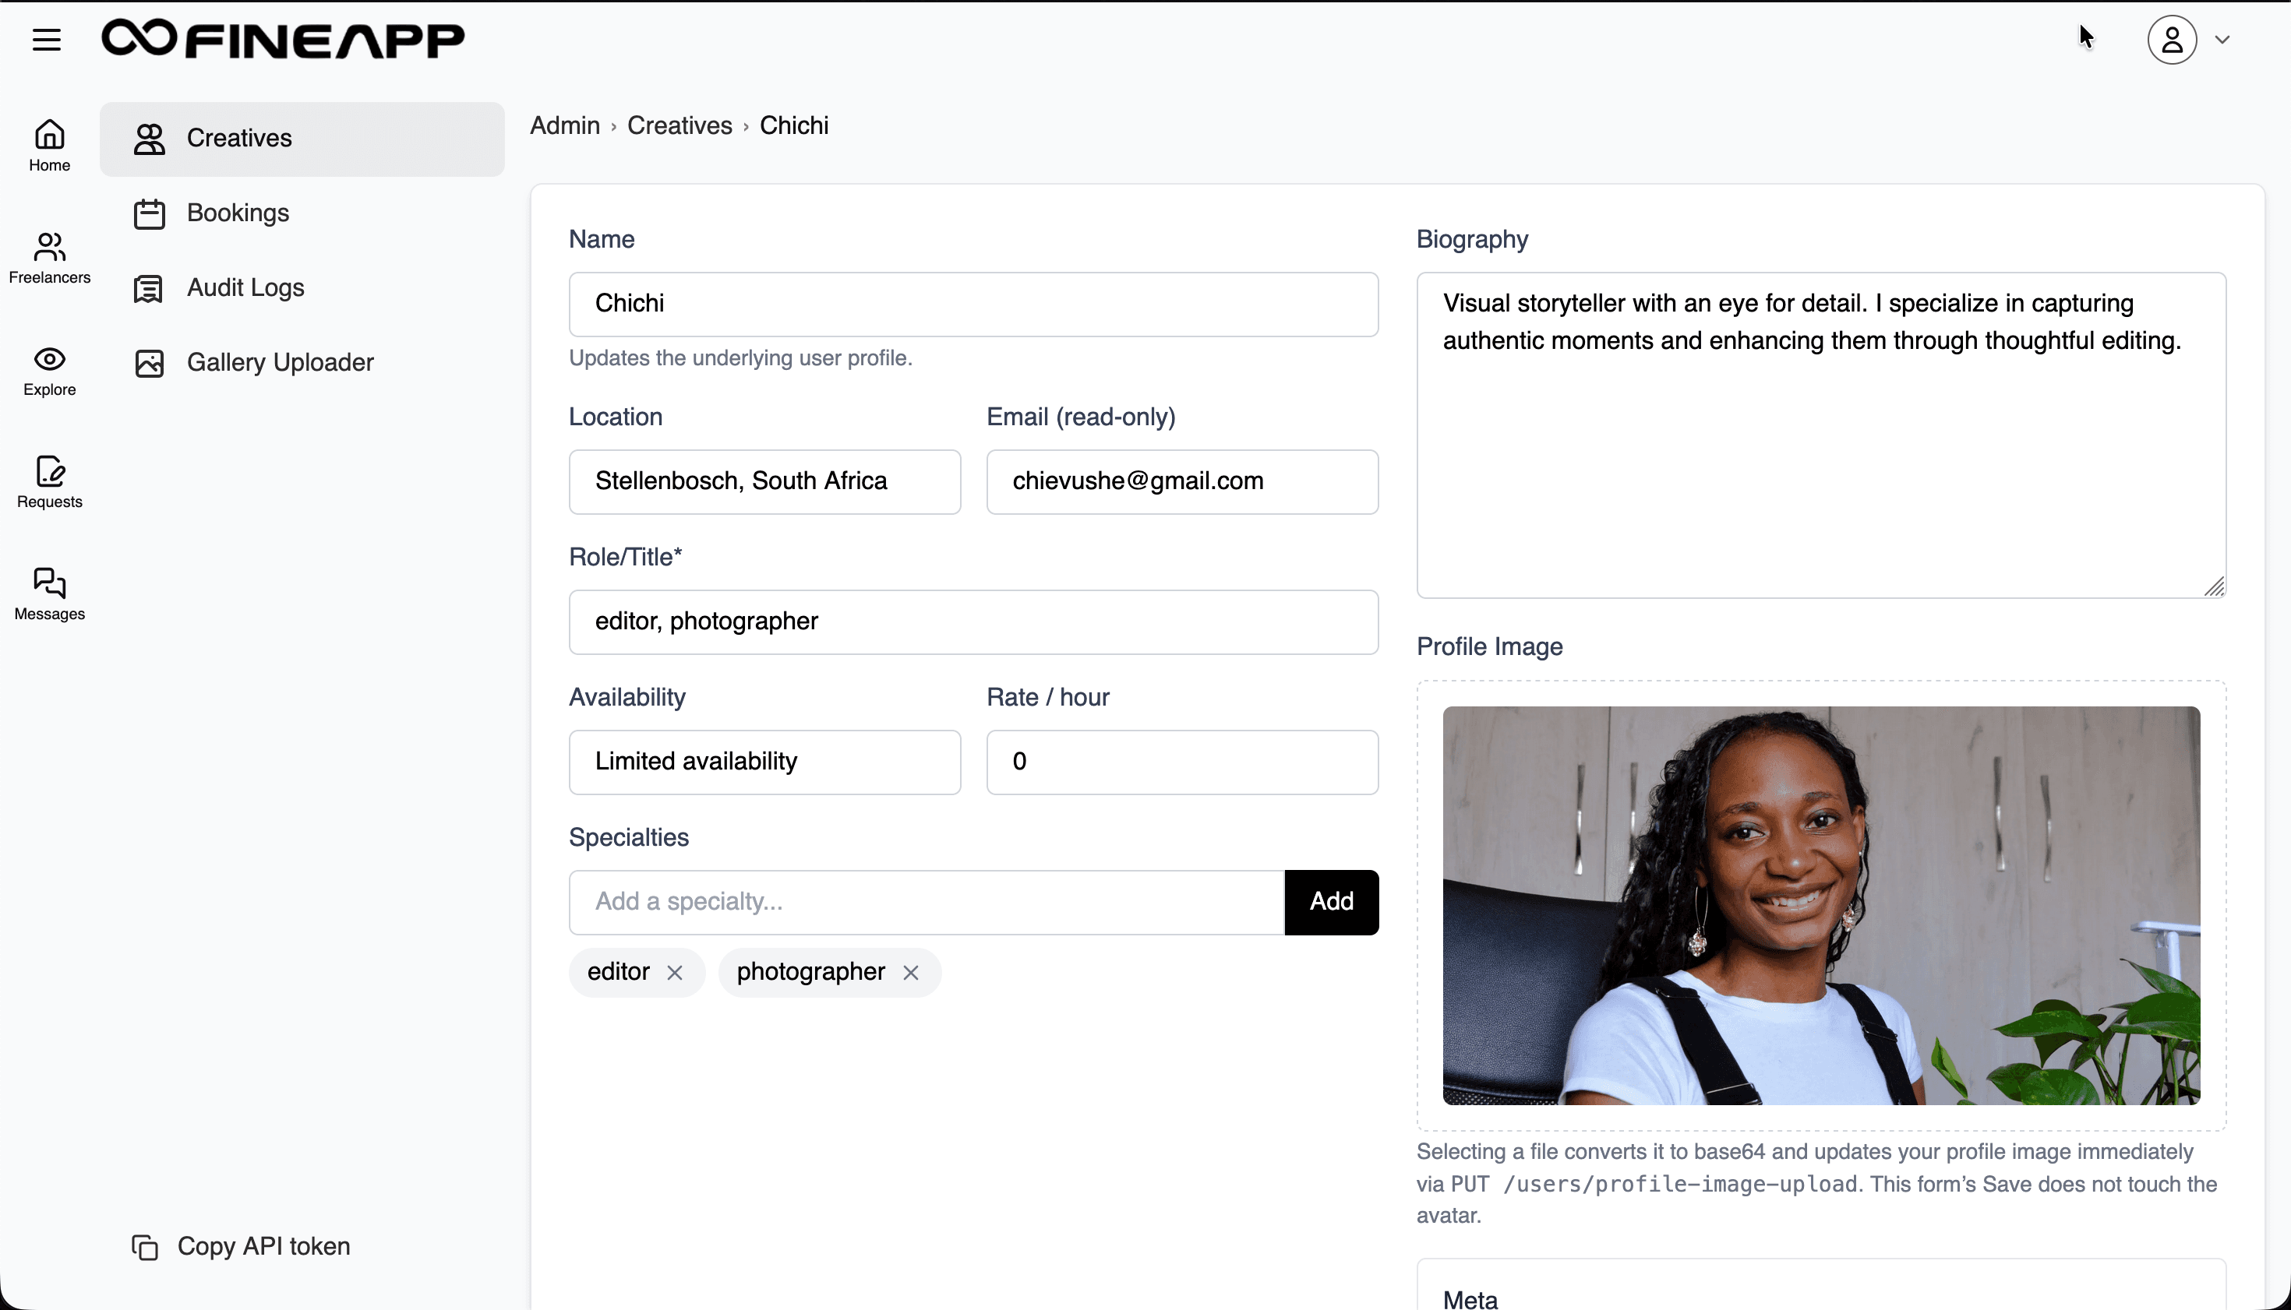The width and height of the screenshot is (2291, 1310).
Task: Click the FineApp logo
Action: (x=283, y=40)
